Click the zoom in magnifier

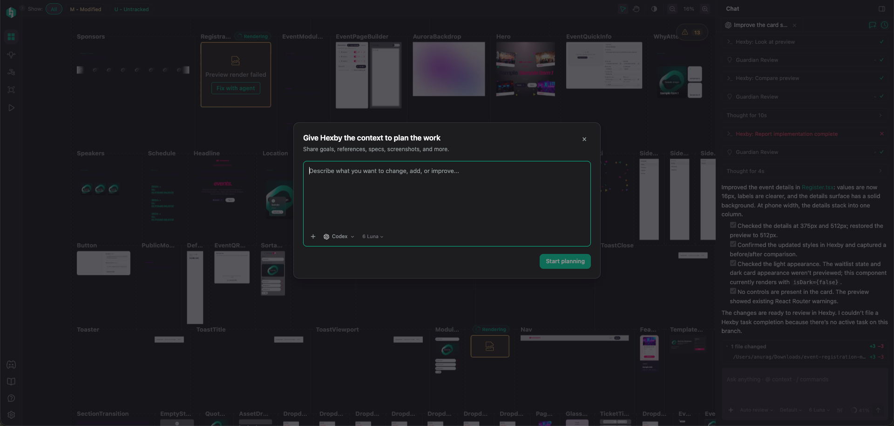pos(705,9)
